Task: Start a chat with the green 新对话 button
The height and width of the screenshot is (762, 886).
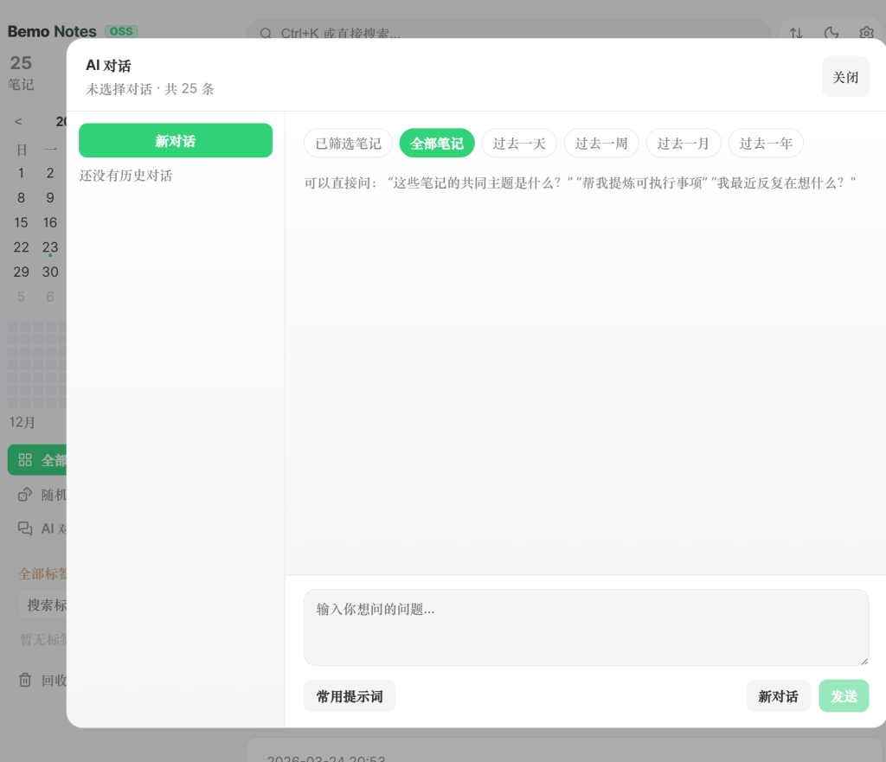Action: [x=176, y=141]
